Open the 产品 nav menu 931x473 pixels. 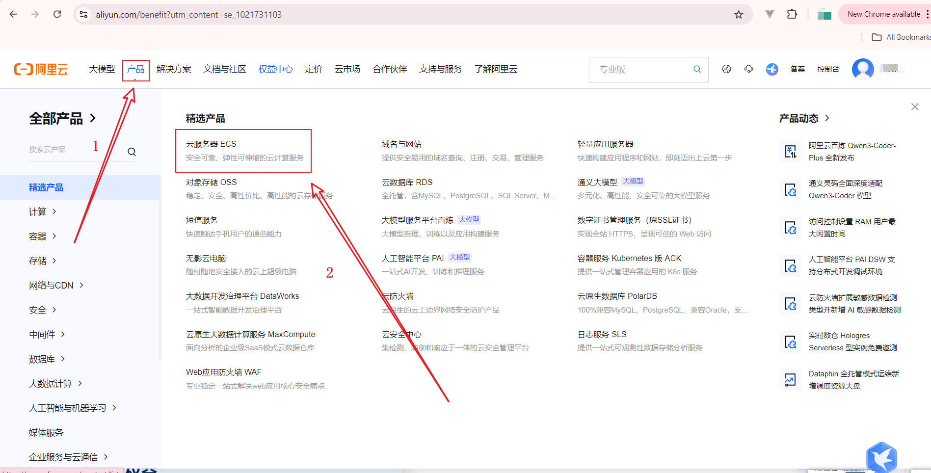tap(136, 69)
